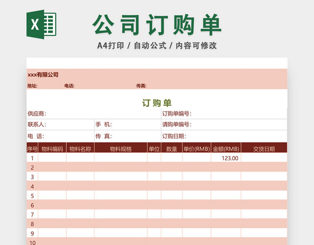The height and width of the screenshot is (245, 314).
Task: Click the '电 话:' cell in supplier section
Action: [x=60, y=136]
